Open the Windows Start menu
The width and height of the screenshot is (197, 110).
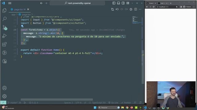[x=95, y=108]
